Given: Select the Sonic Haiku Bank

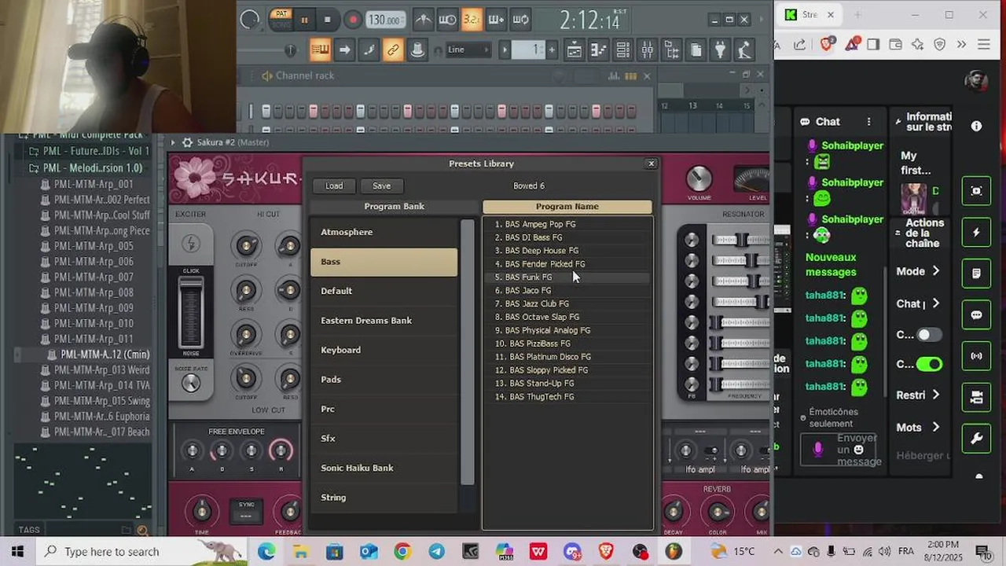Looking at the screenshot, I should pyautogui.click(x=384, y=468).
